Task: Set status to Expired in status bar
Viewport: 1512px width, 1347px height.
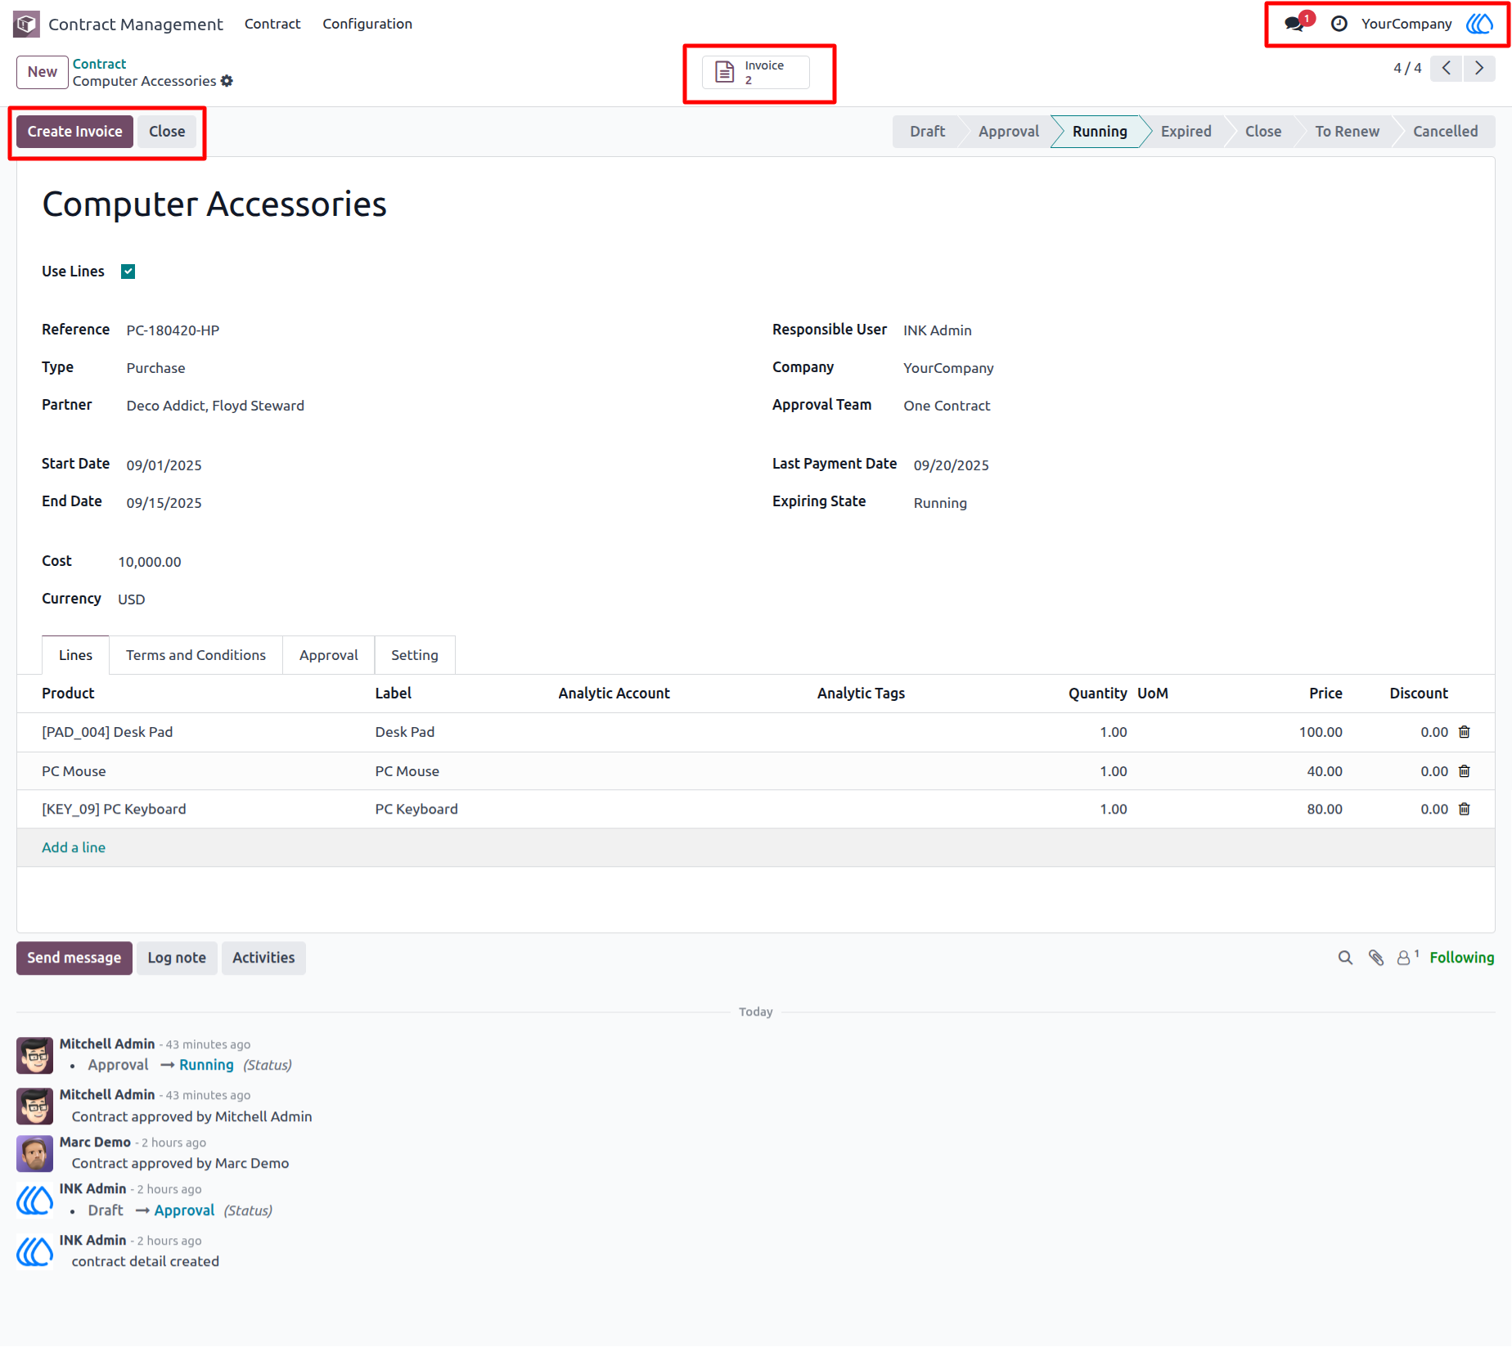Action: (1186, 132)
